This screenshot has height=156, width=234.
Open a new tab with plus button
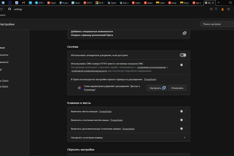click(218, 3)
